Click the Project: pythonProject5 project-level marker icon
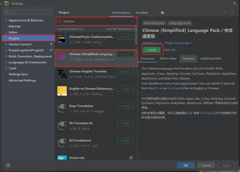Image resolution: width=240 pixels, height=172 pixels. click(x=51, y=50)
